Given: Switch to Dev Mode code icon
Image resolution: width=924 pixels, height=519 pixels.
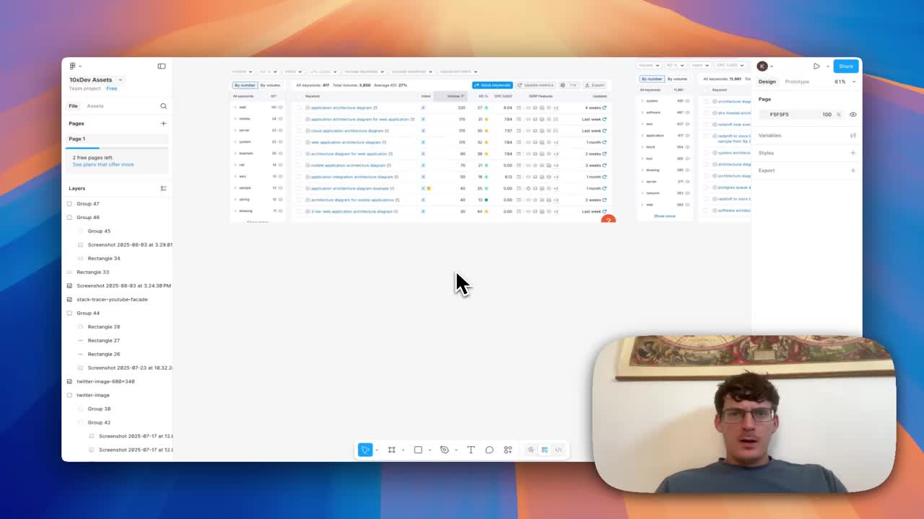Looking at the screenshot, I should tap(558, 450).
